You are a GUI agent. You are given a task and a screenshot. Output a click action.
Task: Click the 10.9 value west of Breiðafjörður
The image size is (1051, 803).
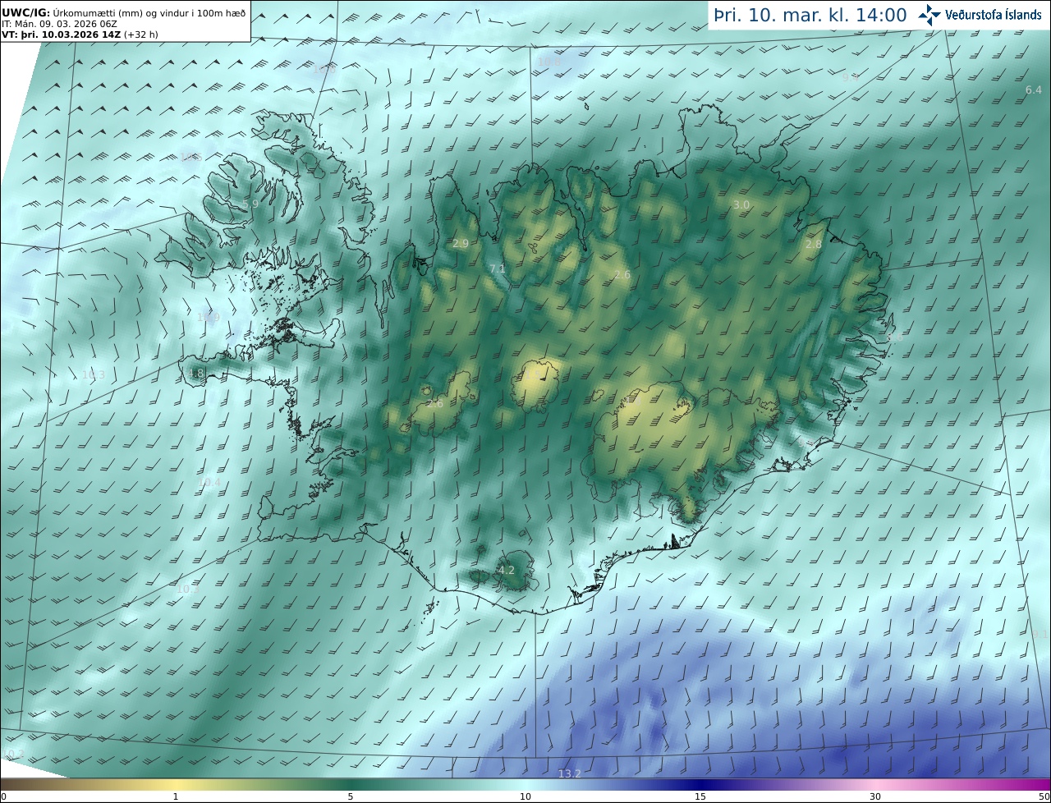pyautogui.click(x=209, y=317)
